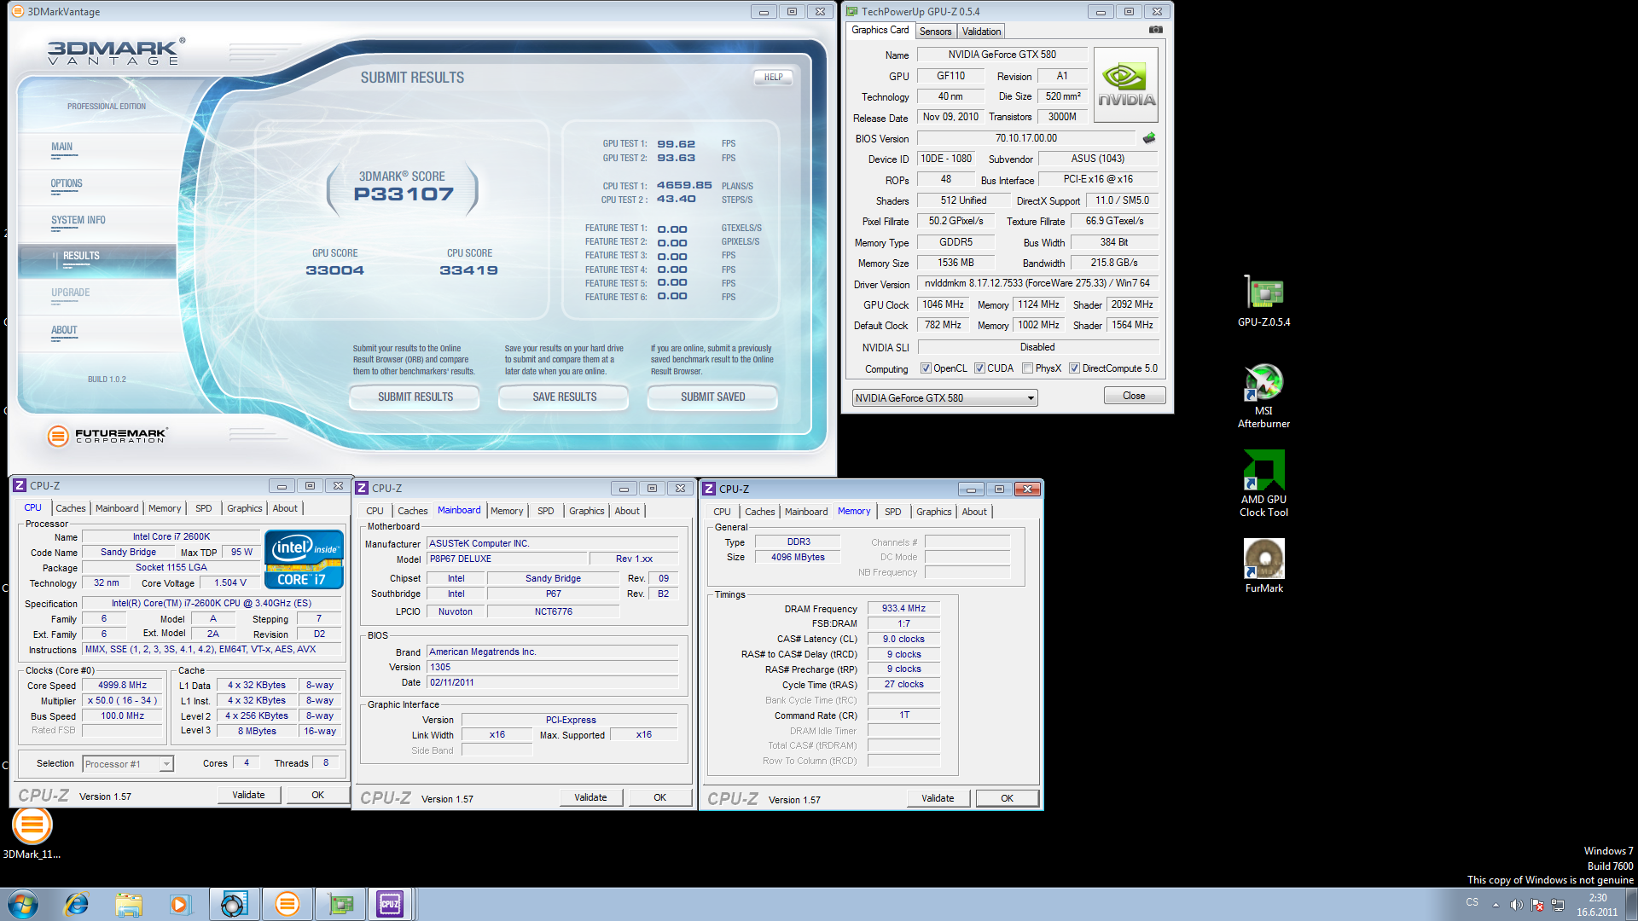Screen dimensions: 1638x921
Task: Click CS language indicator in tray
Action: [x=1472, y=902]
